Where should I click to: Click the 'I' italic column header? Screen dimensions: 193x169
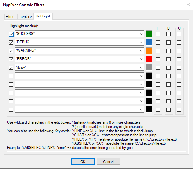(157, 28)
